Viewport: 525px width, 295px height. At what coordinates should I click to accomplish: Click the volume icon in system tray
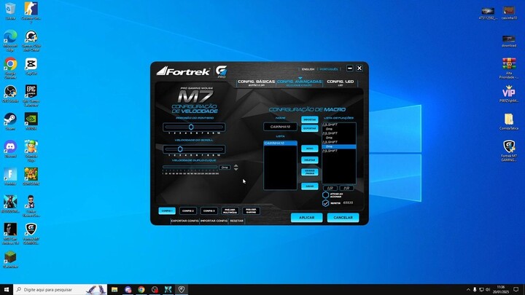click(488, 290)
